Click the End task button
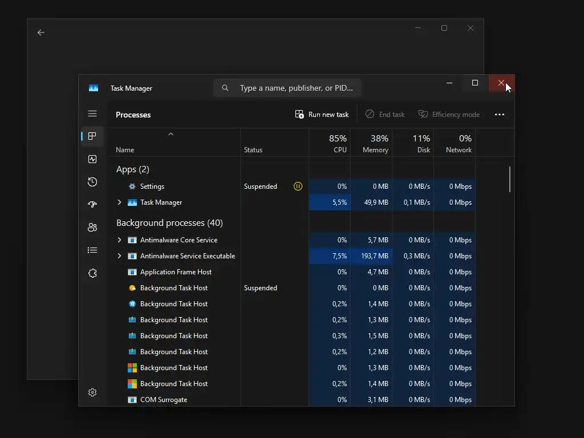 (385, 114)
